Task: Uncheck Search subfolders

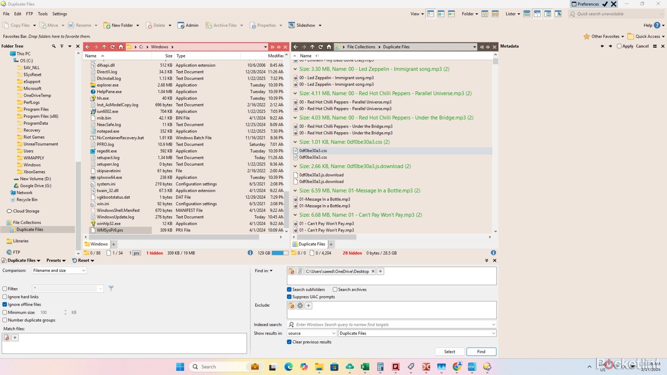Action: click(x=289, y=289)
